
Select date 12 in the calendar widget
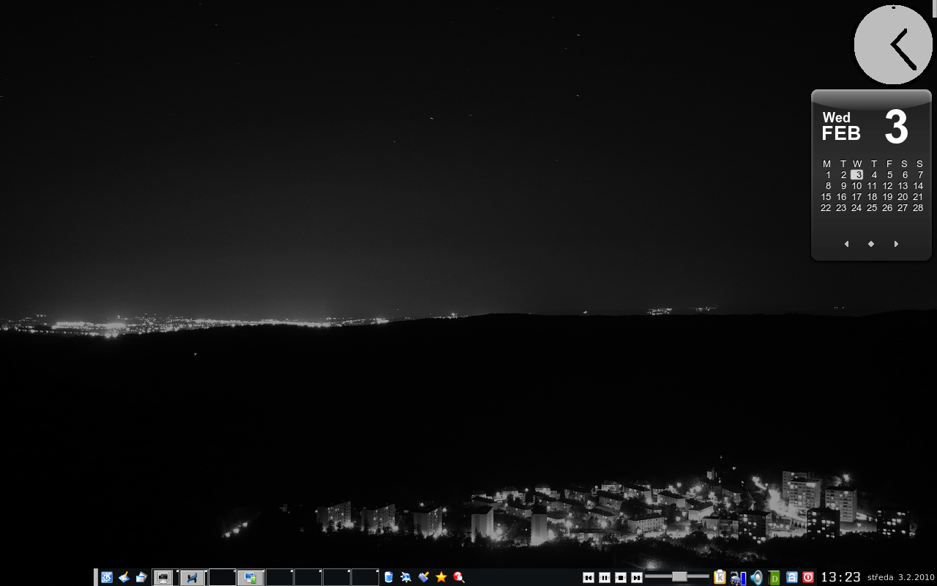point(887,186)
